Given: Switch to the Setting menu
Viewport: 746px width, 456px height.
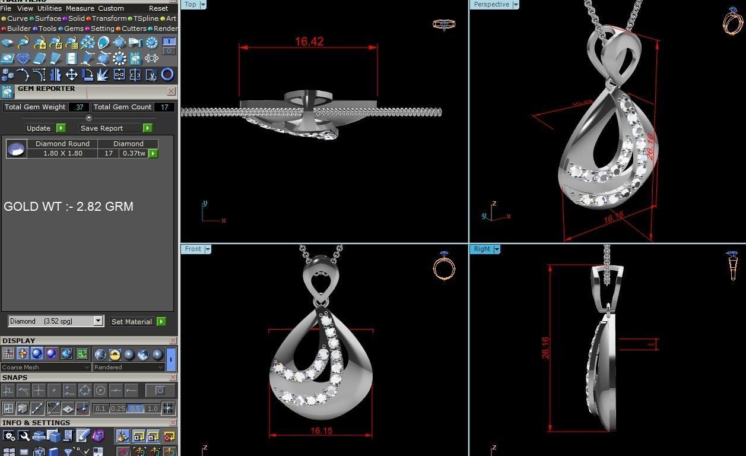Looking at the screenshot, I should tap(102, 28).
